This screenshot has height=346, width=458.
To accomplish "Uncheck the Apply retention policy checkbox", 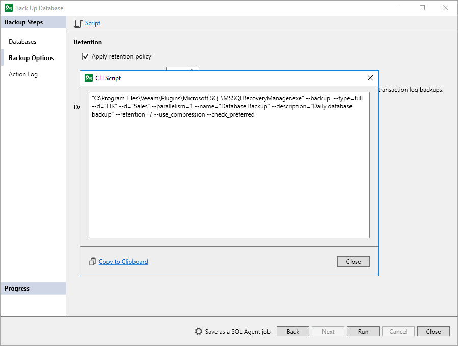I will pyautogui.click(x=86, y=56).
